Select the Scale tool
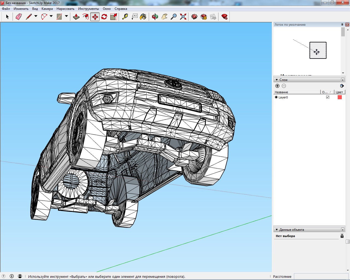Screen dimensions: 350x280 113,17
